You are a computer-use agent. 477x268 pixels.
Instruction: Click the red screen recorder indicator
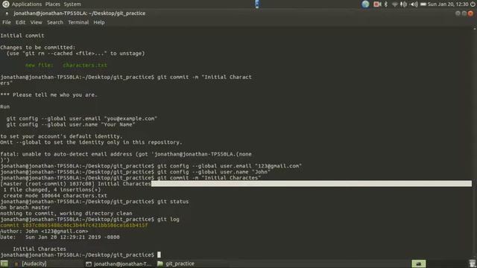(x=377, y=4)
